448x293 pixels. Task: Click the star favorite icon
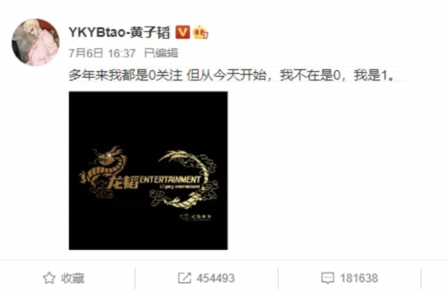pos(49,278)
